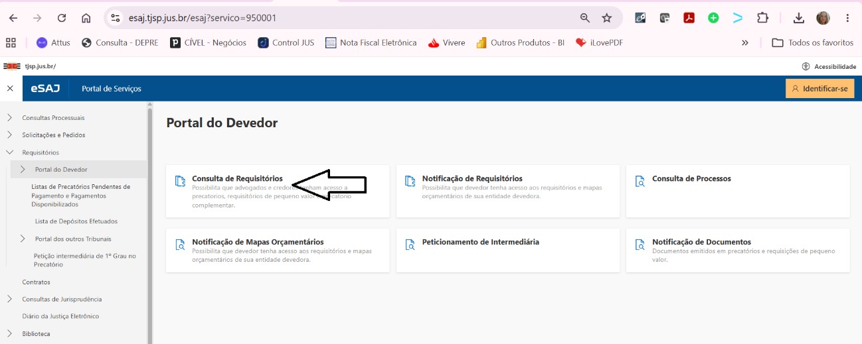Collapse the Requisitórios sidebar section

point(9,152)
